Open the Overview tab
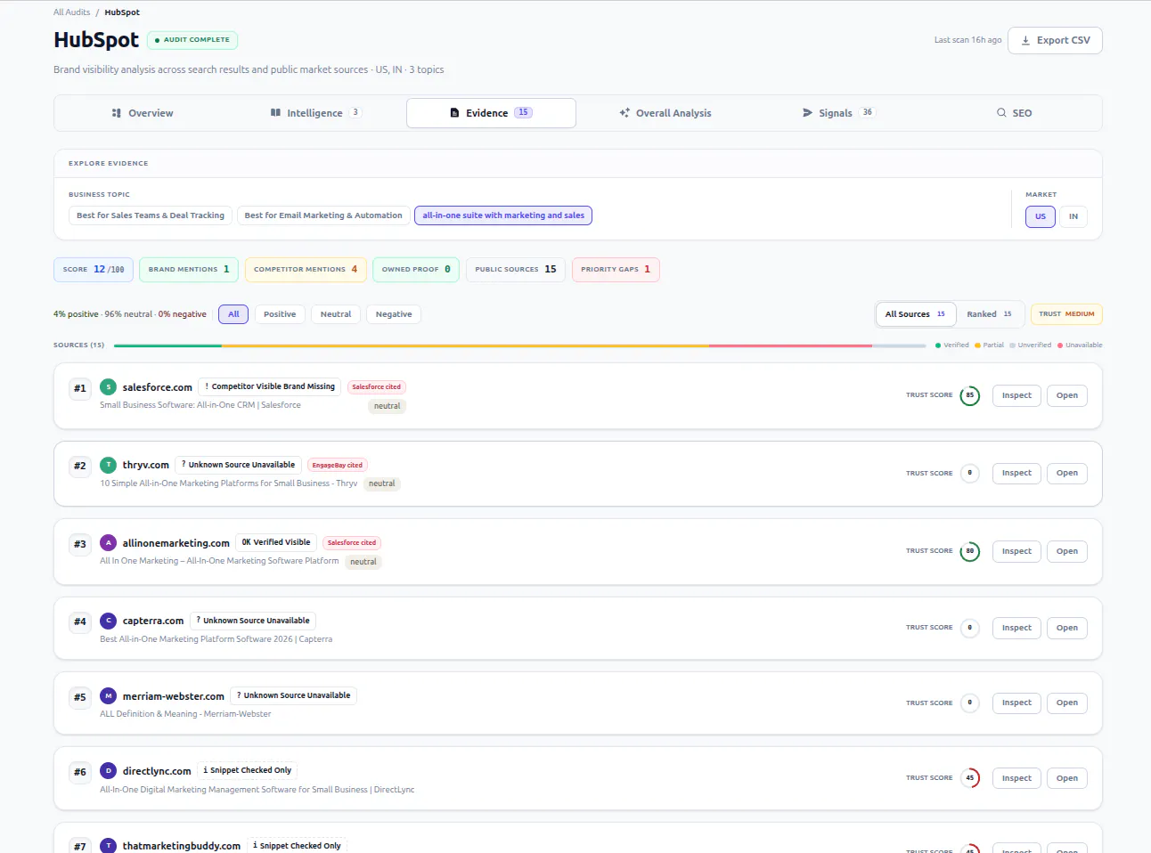1151x853 pixels. click(x=143, y=113)
